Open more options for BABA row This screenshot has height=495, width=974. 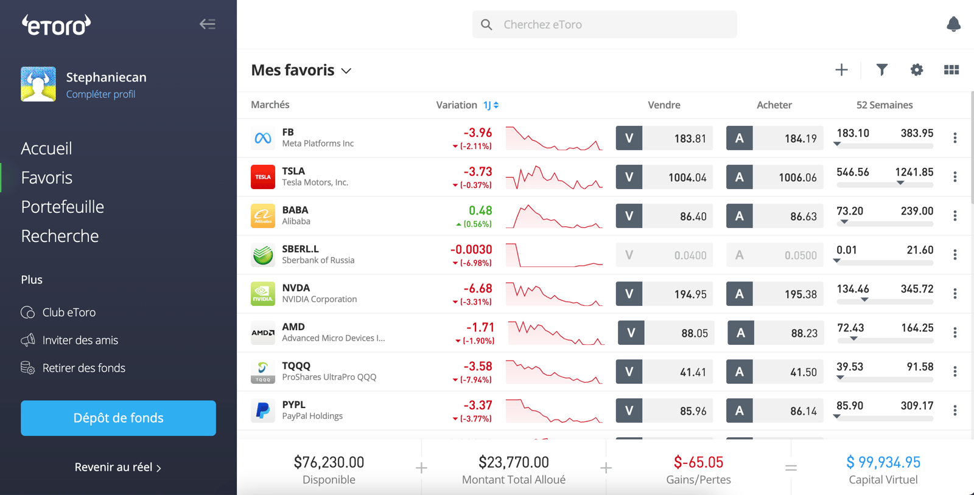955,216
